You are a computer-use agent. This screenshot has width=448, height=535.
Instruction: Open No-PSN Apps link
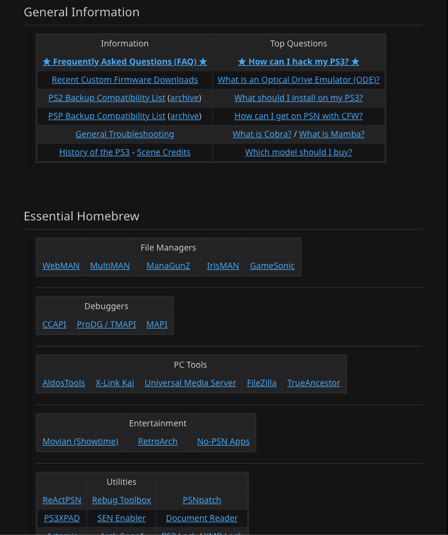[223, 442]
